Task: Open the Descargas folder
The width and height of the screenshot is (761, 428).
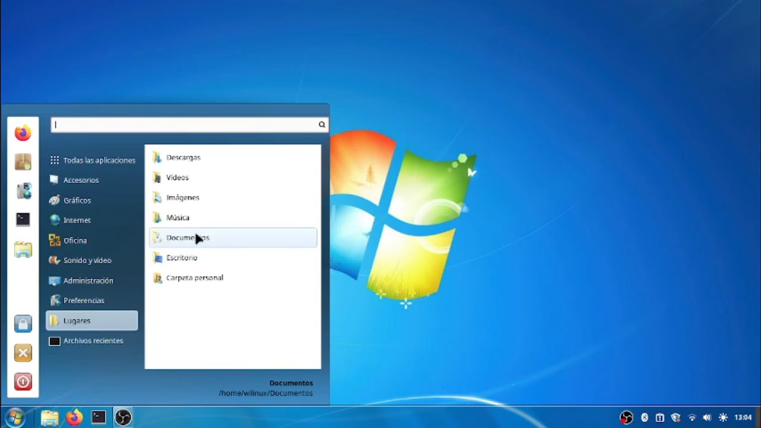Action: [233, 158]
